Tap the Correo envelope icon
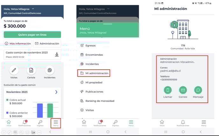 point(183,90)
